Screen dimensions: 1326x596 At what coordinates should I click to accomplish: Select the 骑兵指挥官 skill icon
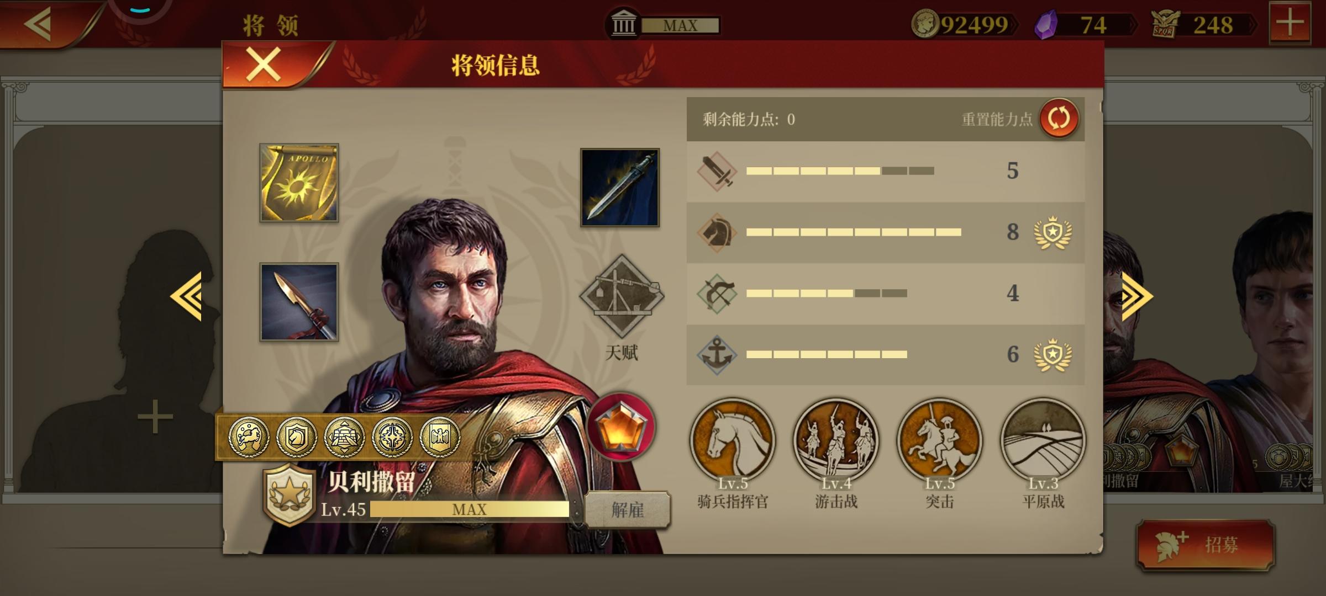[x=733, y=440]
